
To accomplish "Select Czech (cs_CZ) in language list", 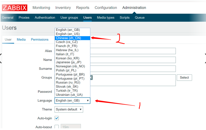I will [x=72, y=42].
